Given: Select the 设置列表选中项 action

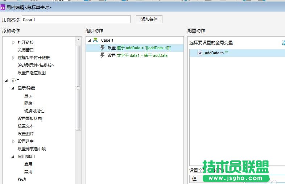Looking at the screenshot, I should coord(32,149).
